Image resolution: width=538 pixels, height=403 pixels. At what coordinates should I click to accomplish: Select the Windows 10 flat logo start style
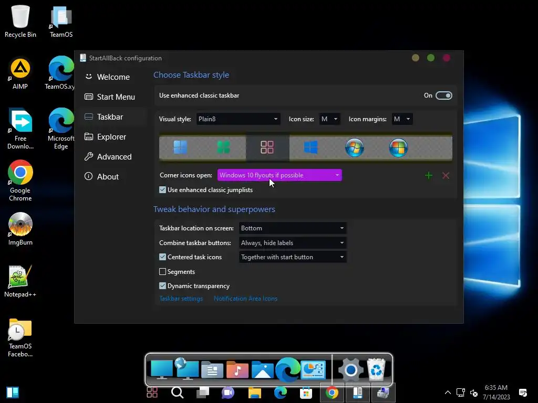[x=311, y=147]
